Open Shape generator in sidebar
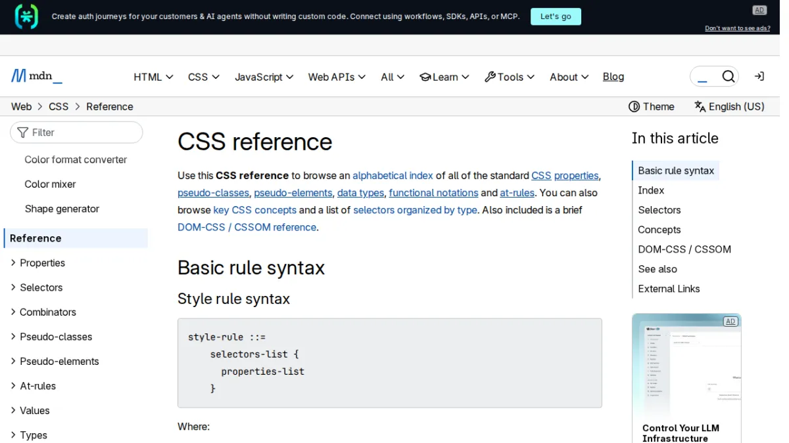Image resolution: width=789 pixels, height=443 pixels. pos(62,209)
